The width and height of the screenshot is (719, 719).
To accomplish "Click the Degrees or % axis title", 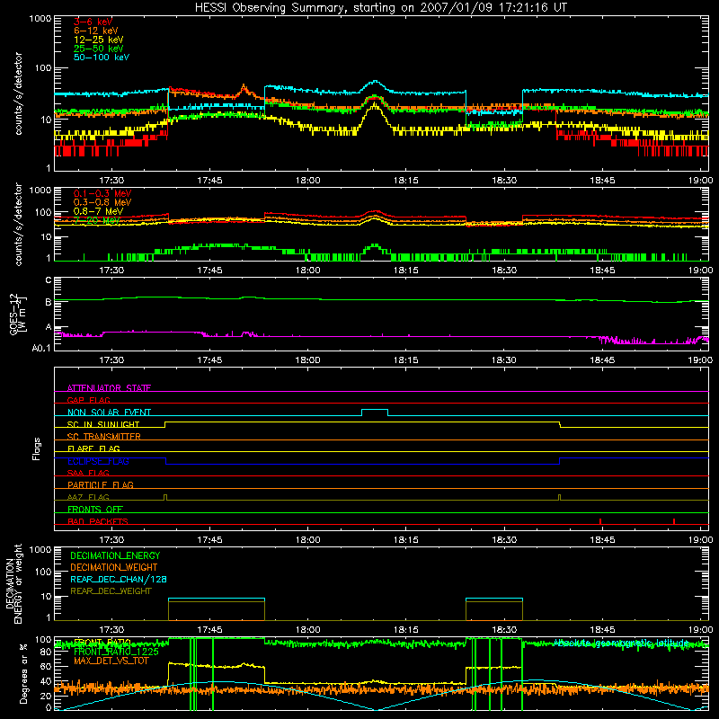I will coord(23,673).
